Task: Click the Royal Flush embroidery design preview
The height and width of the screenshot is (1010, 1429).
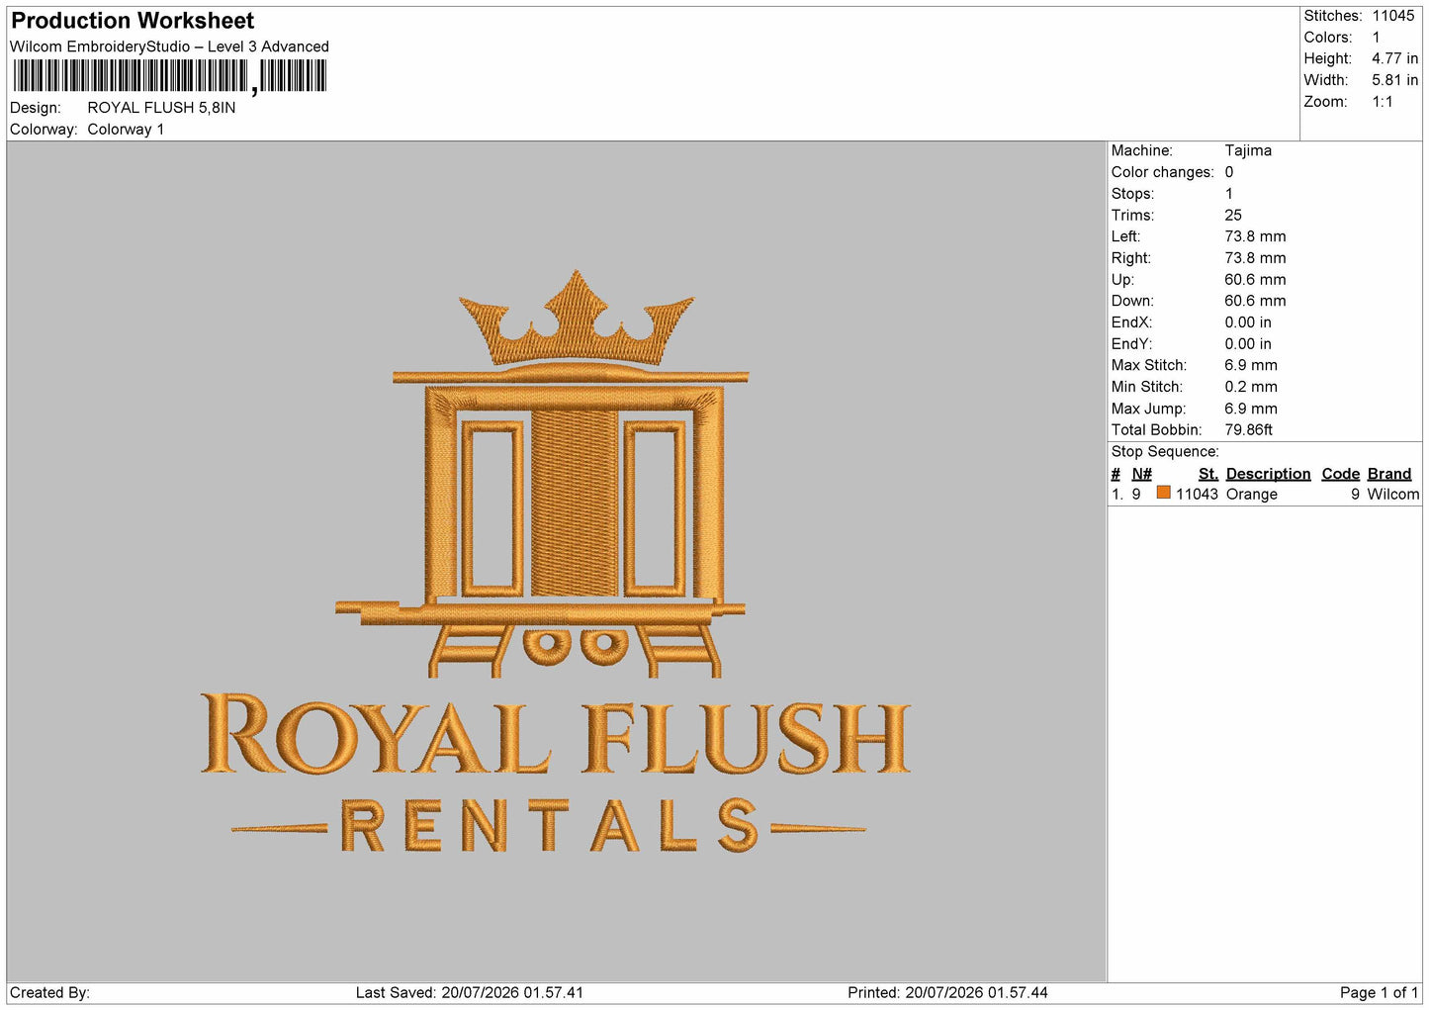Action: coord(556,562)
